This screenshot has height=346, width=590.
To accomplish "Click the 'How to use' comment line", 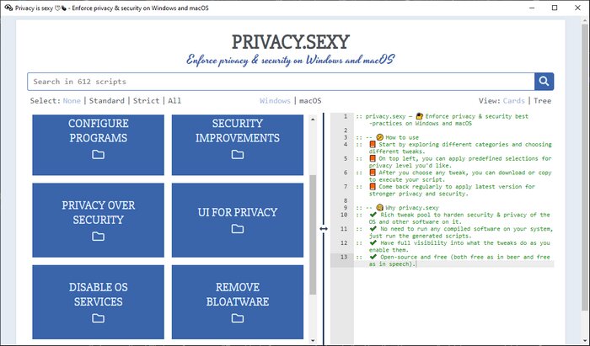I will click(x=388, y=137).
